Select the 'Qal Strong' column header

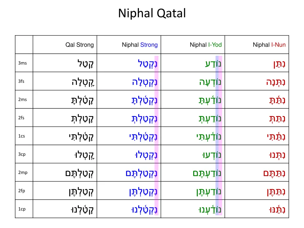tap(80, 45)
